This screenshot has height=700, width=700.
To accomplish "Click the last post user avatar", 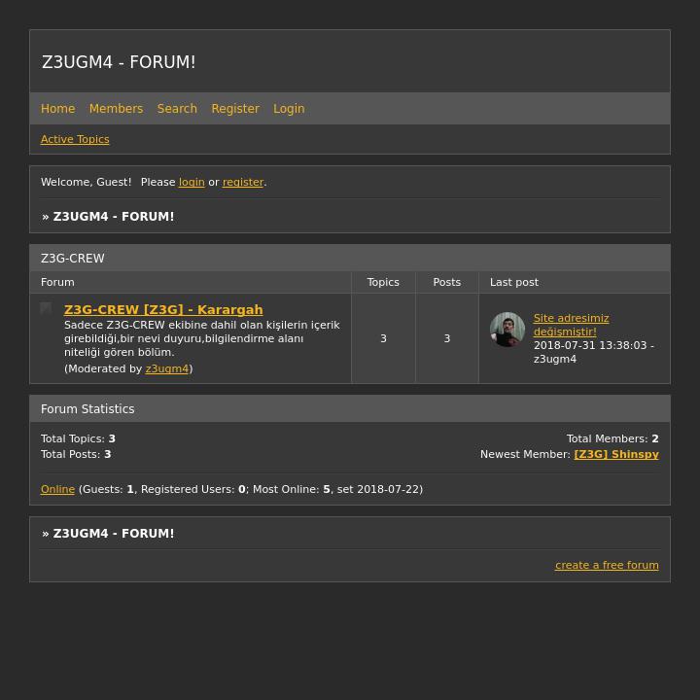I will coord(507,330).
